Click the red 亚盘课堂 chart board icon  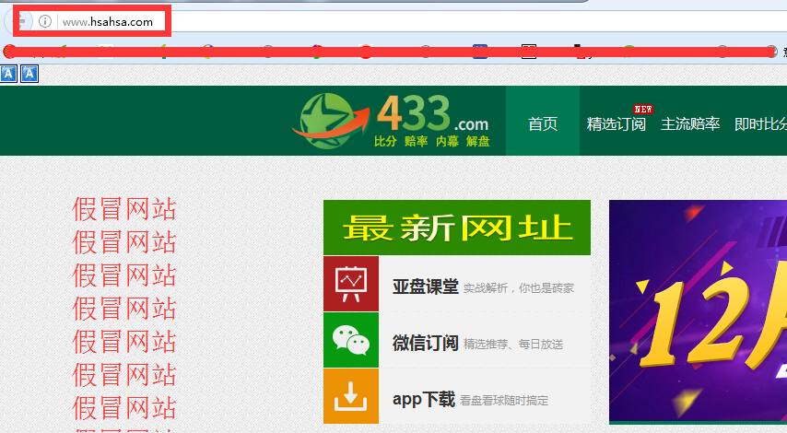coord(350,284)
